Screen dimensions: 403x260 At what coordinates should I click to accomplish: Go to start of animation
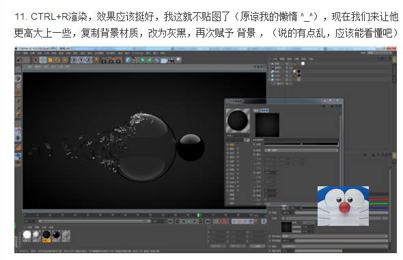[x=170, y=222]
